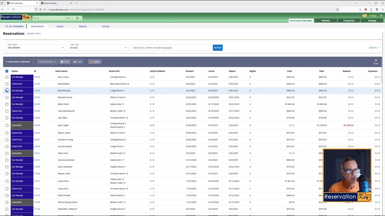Screen dimensions: 385x216
Task: Open the All filter dropdown by Go to
Action: [x=69, y=18]
